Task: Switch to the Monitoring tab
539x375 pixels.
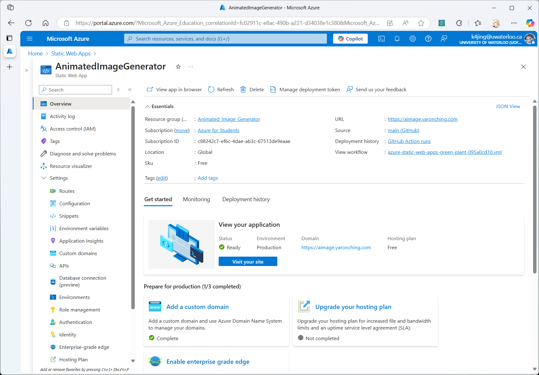Action: [197, 199]
